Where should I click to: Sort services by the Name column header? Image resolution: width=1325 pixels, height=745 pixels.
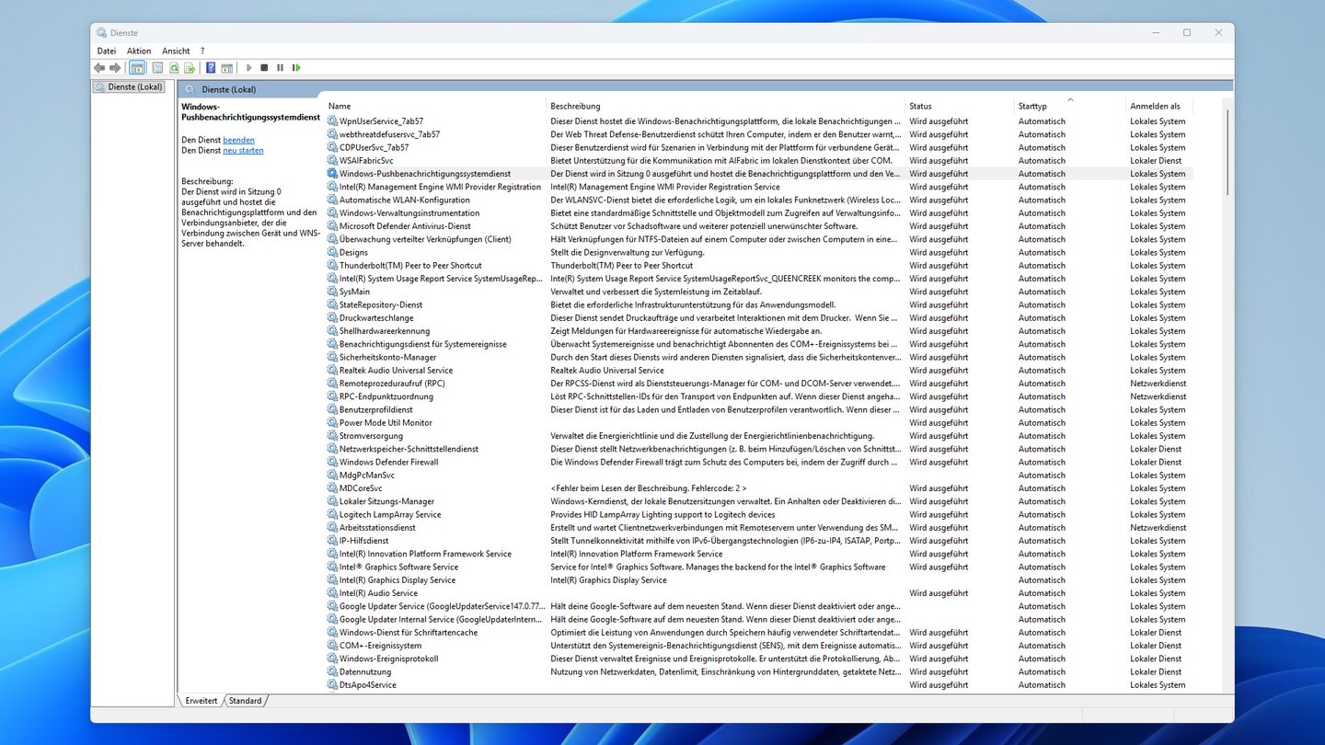point(340,107)
